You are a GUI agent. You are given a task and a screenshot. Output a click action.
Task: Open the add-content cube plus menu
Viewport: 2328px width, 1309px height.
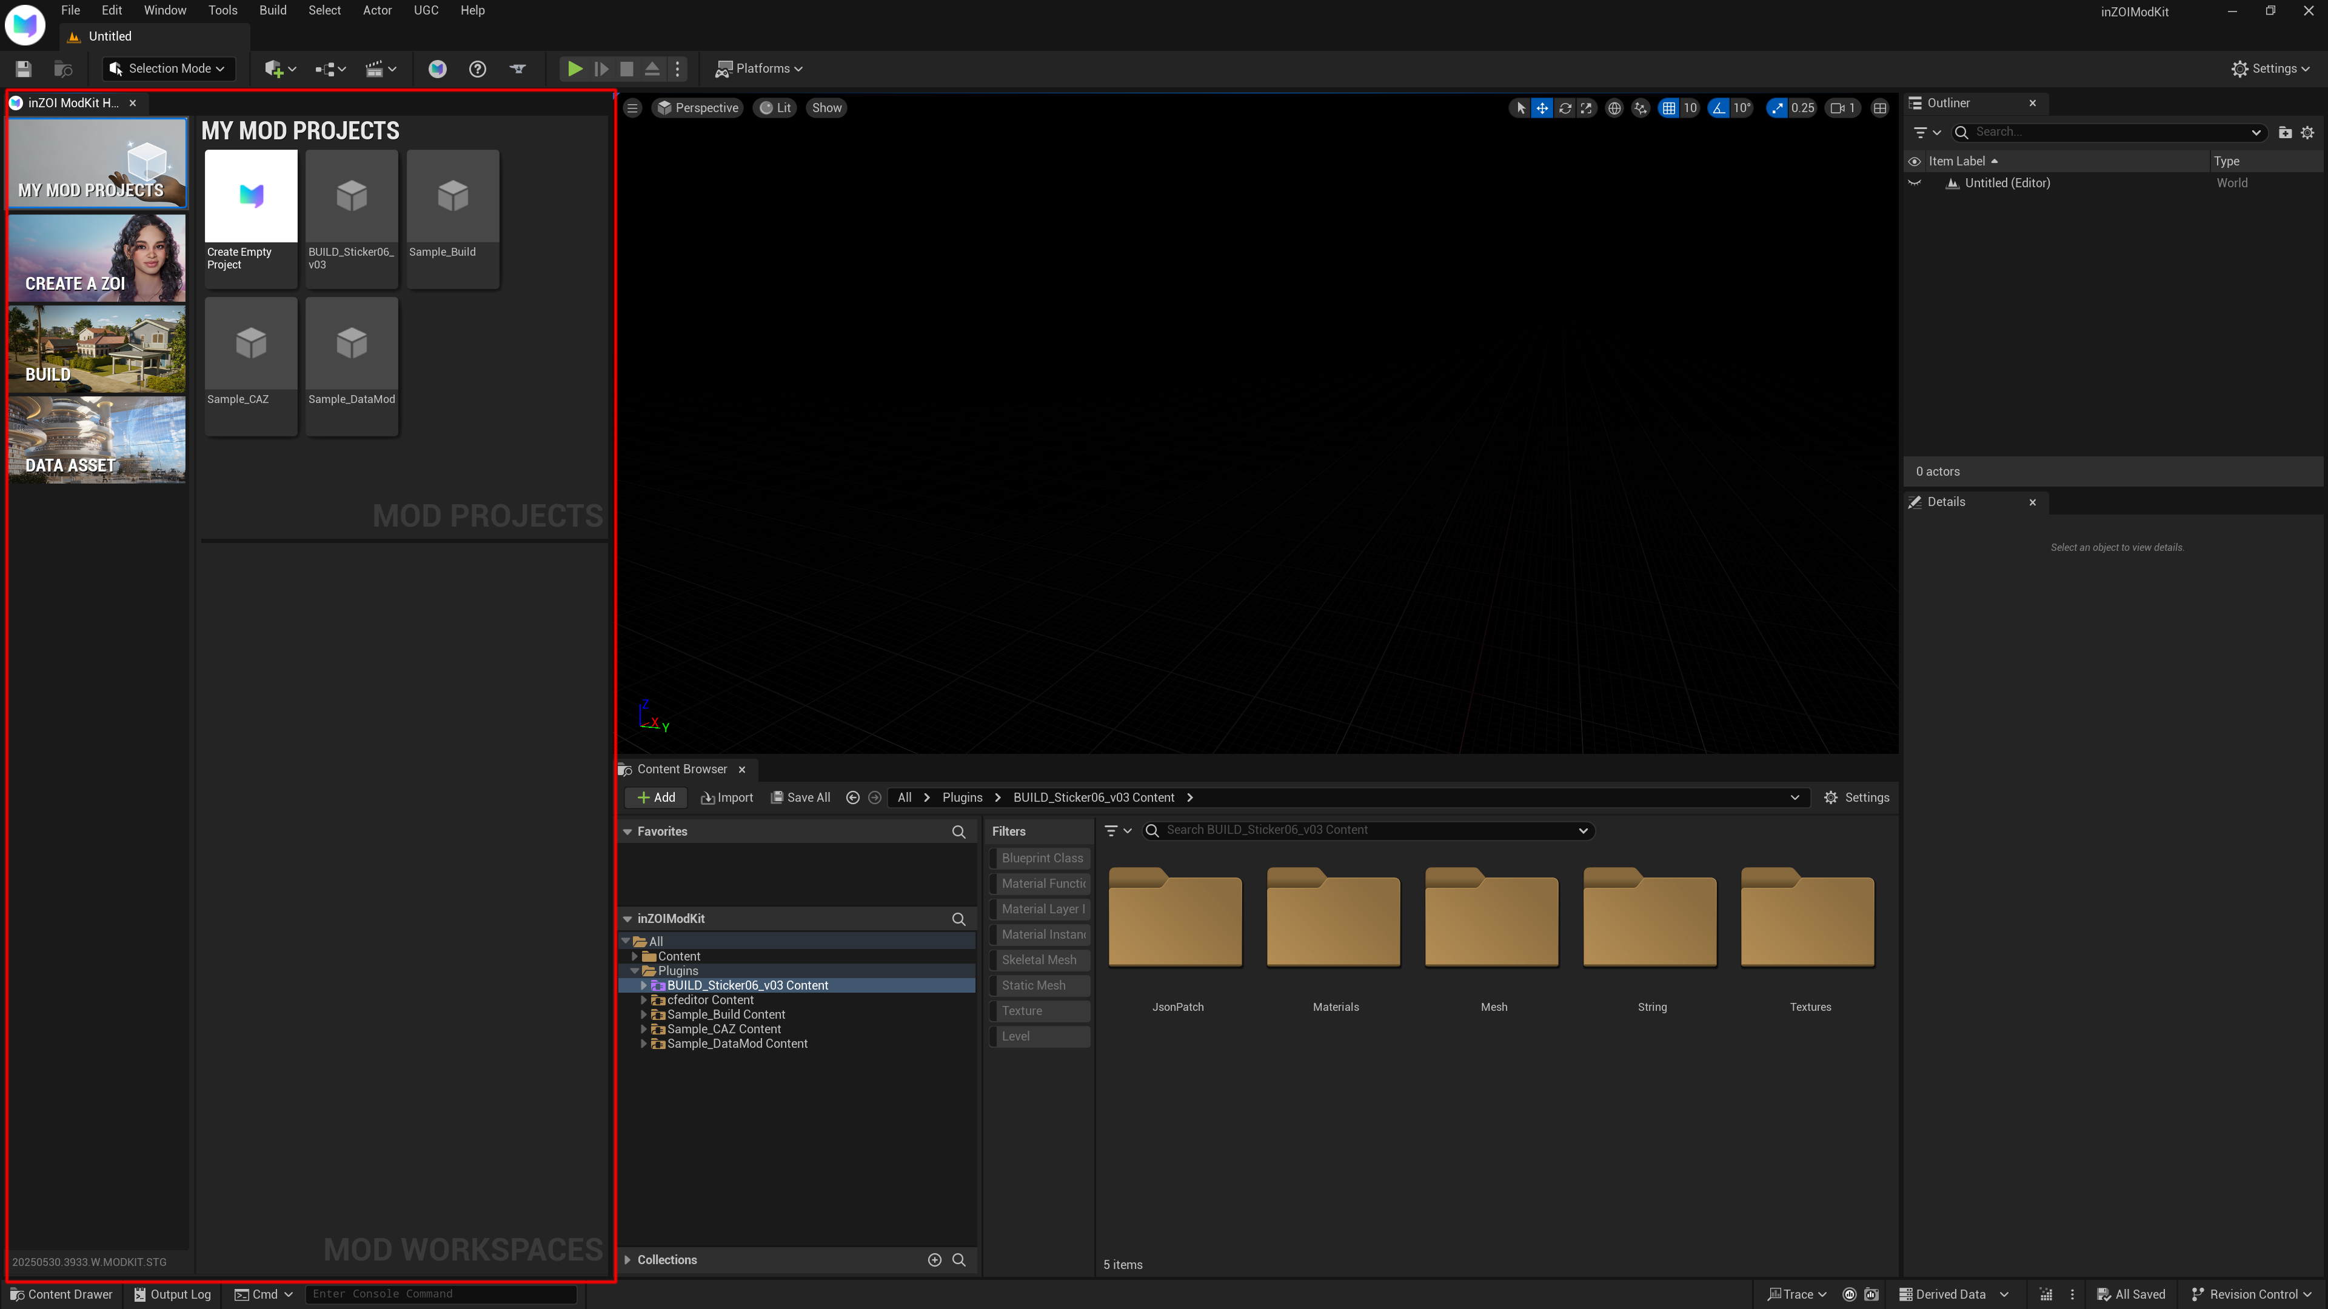click(x=280, y=68)
